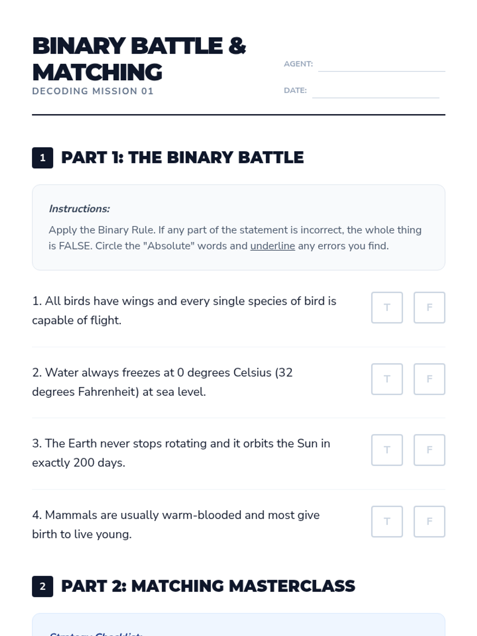The image size is (477, 636).
Task: Click the Binary Battle & Matching title
Action: (x=139, y=59)
